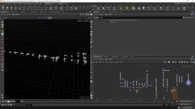Open the Render menu
The width and height of the screenshot is (195, 109).
click(10, 4)
